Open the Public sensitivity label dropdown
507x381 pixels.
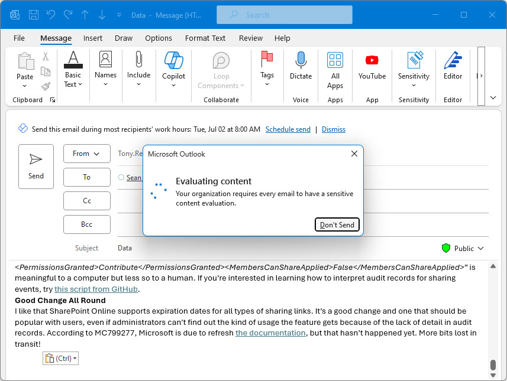point(463,248)
